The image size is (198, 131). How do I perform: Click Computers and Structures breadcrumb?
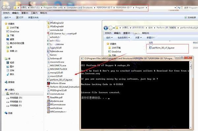coord(80,8)
